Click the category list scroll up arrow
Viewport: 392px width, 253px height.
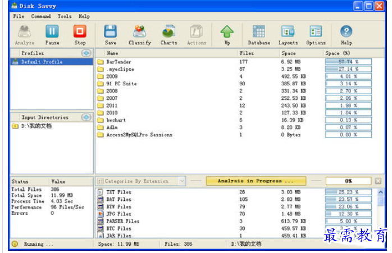click(380, 192)
